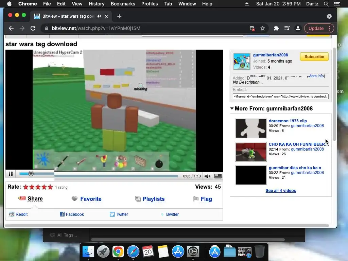Toggle the player fullscreen size icon
The height and width of the screenshot is (261, 348).
pyautogui.click(x=218, y=176)
